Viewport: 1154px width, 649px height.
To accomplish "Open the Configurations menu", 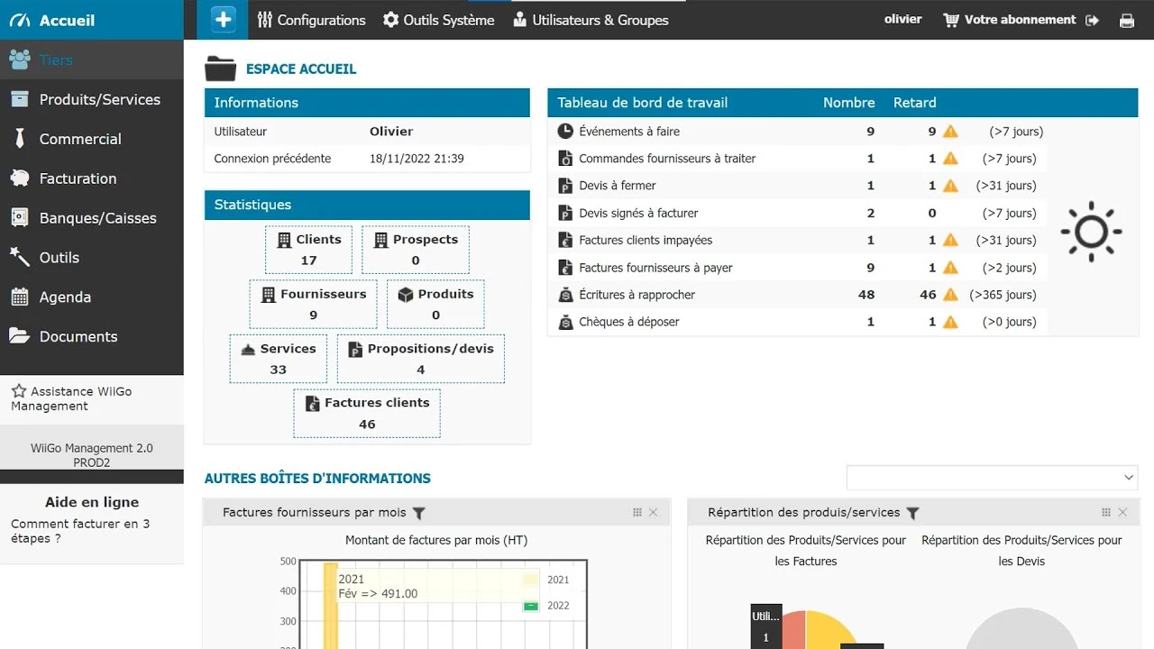I will point(311,20).
